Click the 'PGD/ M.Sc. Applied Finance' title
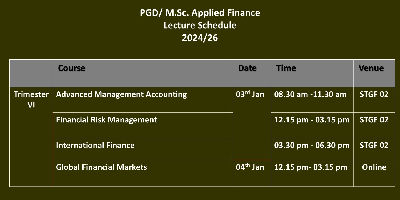The height and width of the screenshot is (200, 400). 200,13
